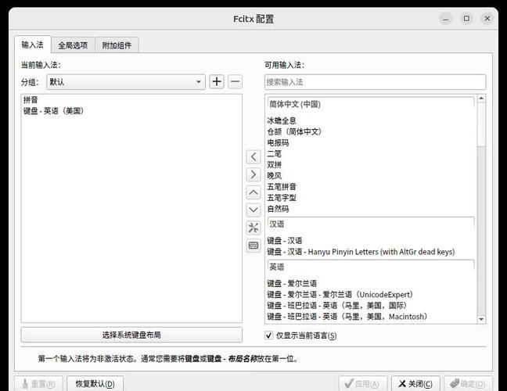Image resolution: width=507 pixels, height=391 pixels.
Task: Focus the 搜索输入法 search field
Action: (375, 82)
